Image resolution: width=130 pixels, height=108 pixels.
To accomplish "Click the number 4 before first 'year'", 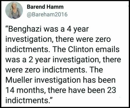I will 69,29.
